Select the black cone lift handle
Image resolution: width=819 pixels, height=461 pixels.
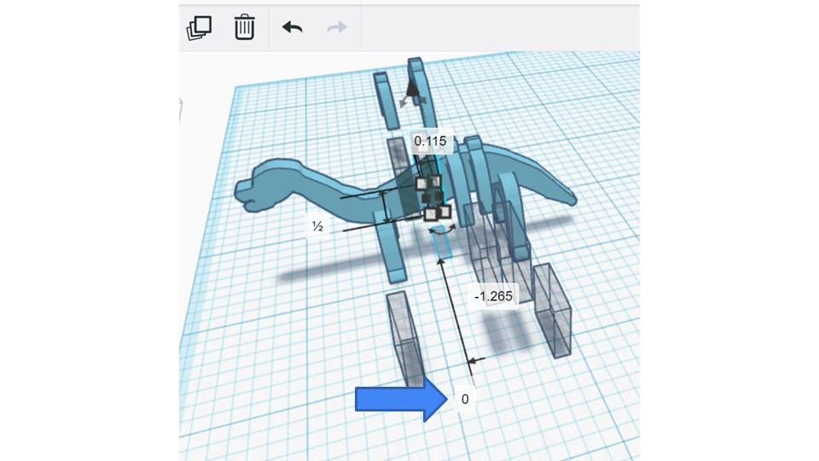tap(413, 88)
